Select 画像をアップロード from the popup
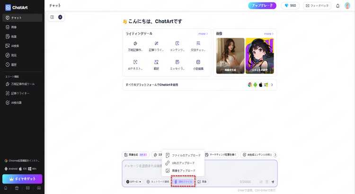Screen dimensions: 355x194 (183, 171)
